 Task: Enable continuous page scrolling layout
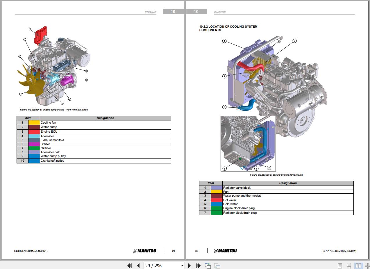pos(349,266)
